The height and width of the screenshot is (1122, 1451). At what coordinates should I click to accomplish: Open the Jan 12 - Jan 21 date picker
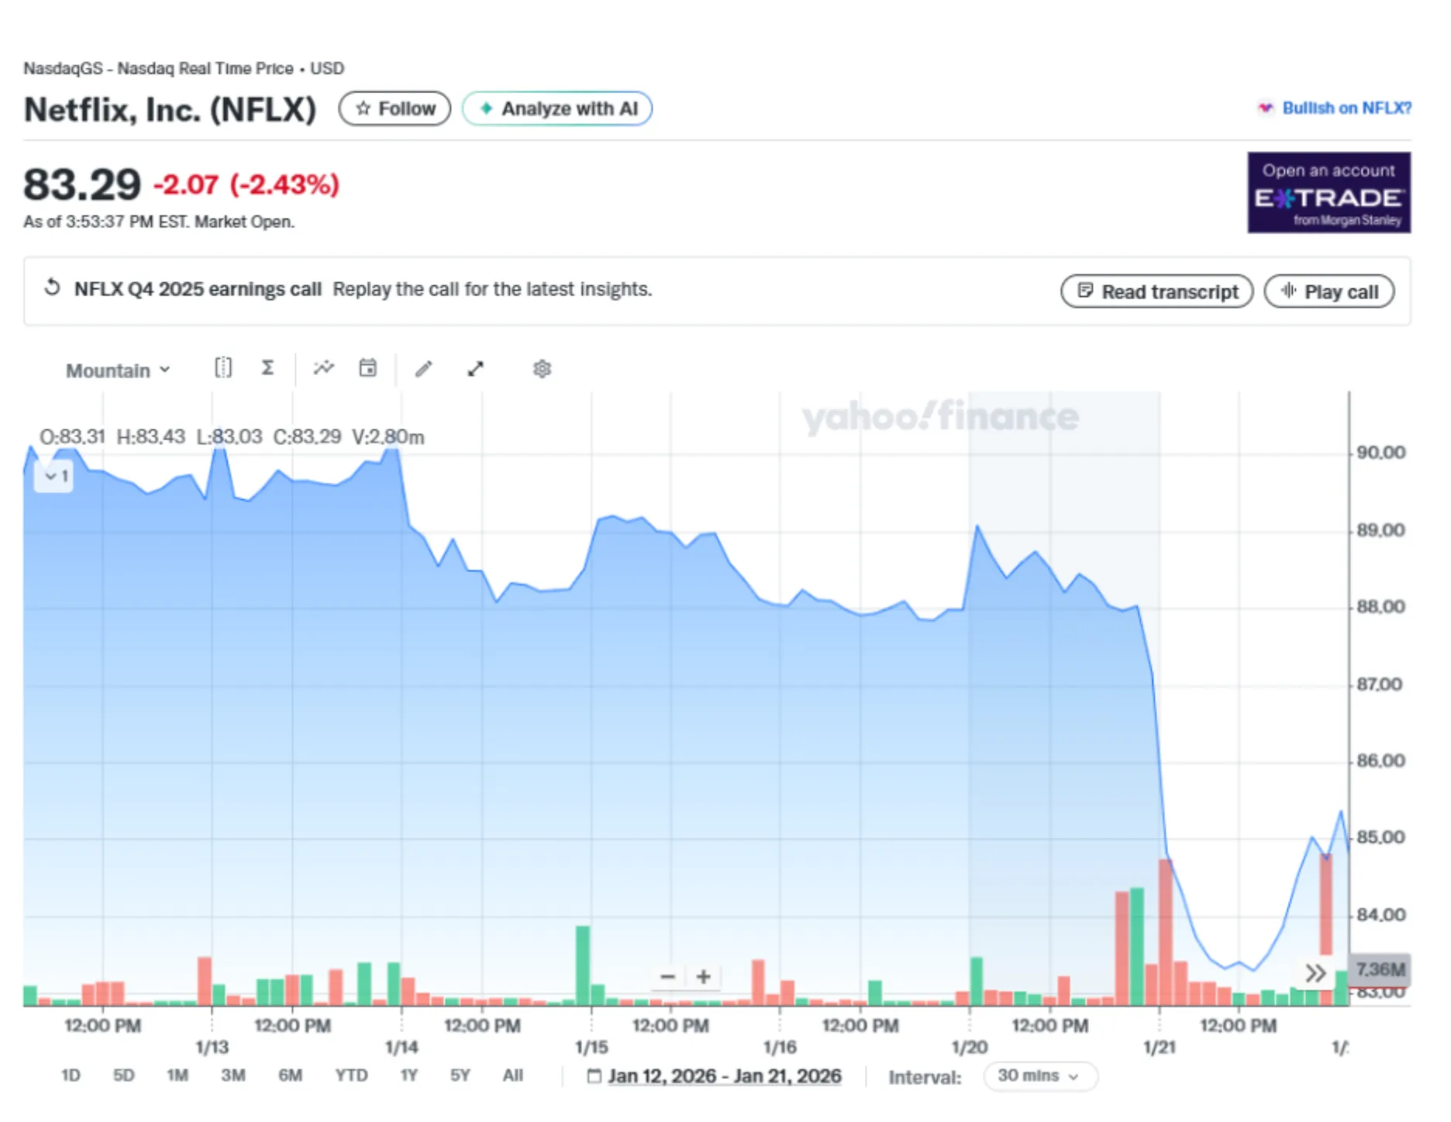click(x=715, y=1076)
